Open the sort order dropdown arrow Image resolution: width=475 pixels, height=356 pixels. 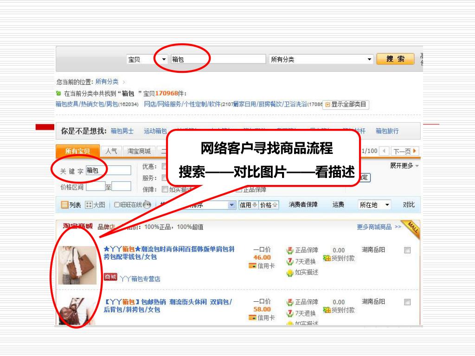[x=232, y=205]
